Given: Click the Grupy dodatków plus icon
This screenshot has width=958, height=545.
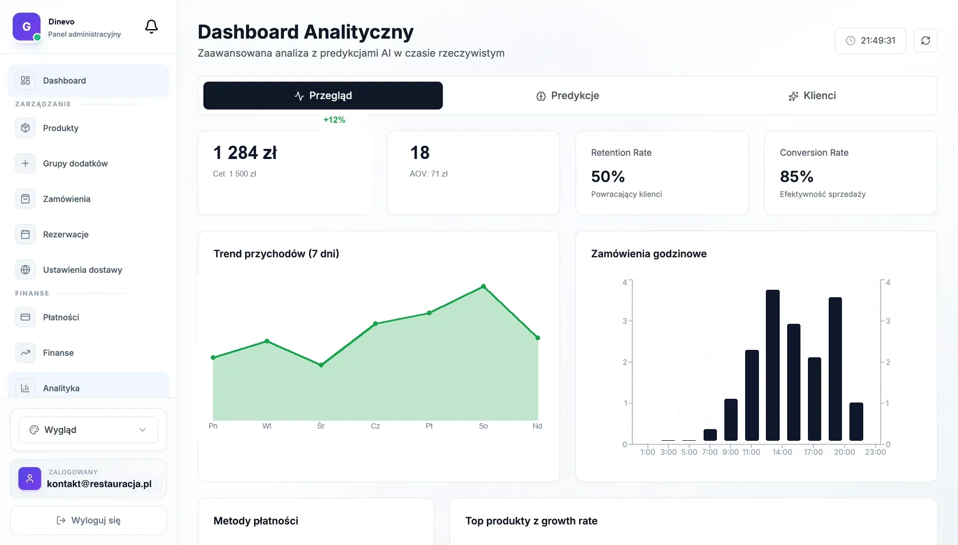Looking at the screenshot, I should [25, 163].
